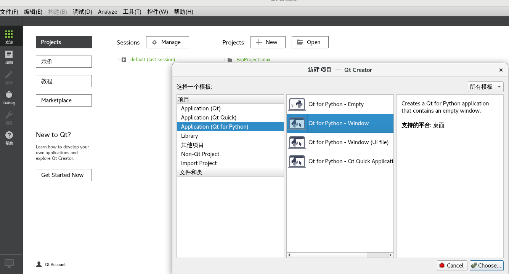Click the Qt Account icon
This screenshot has height=274, width=509.
tap(38, 264)
